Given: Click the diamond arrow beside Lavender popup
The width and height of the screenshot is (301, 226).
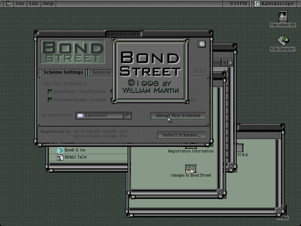Looking at the screenshot, I should coord(128,116).
